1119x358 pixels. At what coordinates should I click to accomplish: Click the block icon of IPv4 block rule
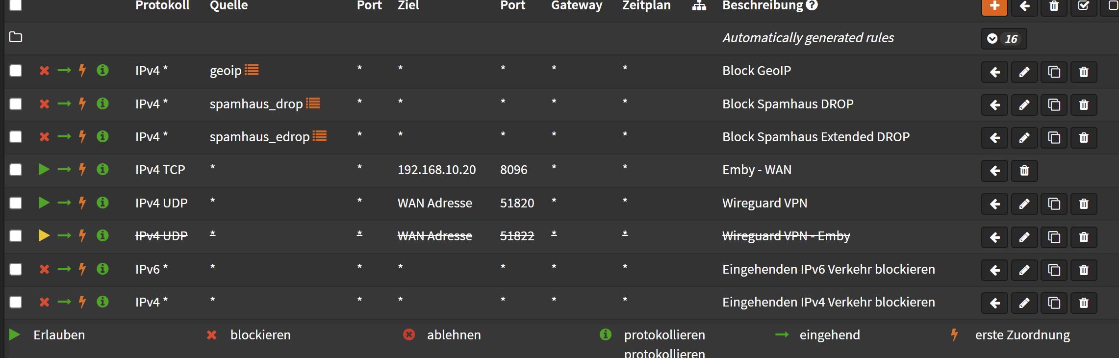(44, 302)
